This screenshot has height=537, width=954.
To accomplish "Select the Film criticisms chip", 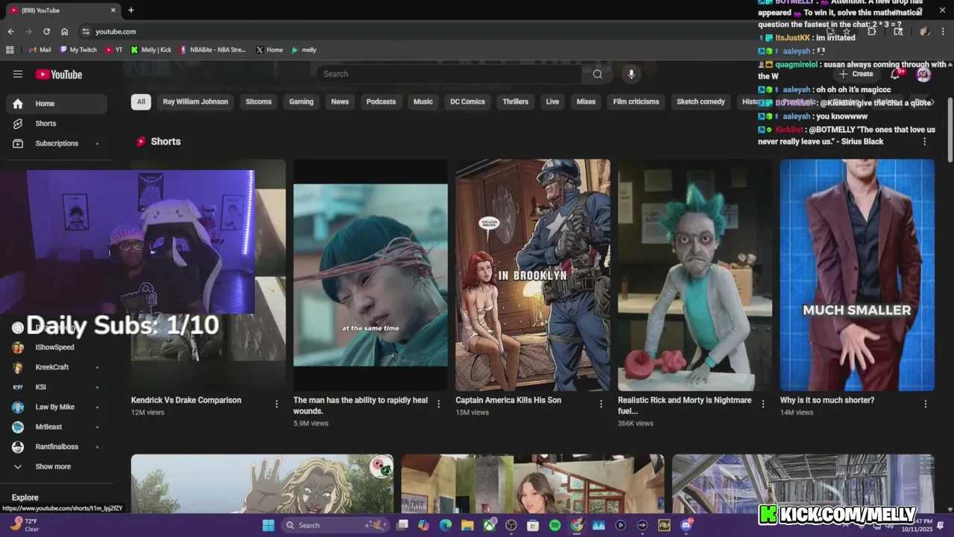I will [x=636, y=101].
